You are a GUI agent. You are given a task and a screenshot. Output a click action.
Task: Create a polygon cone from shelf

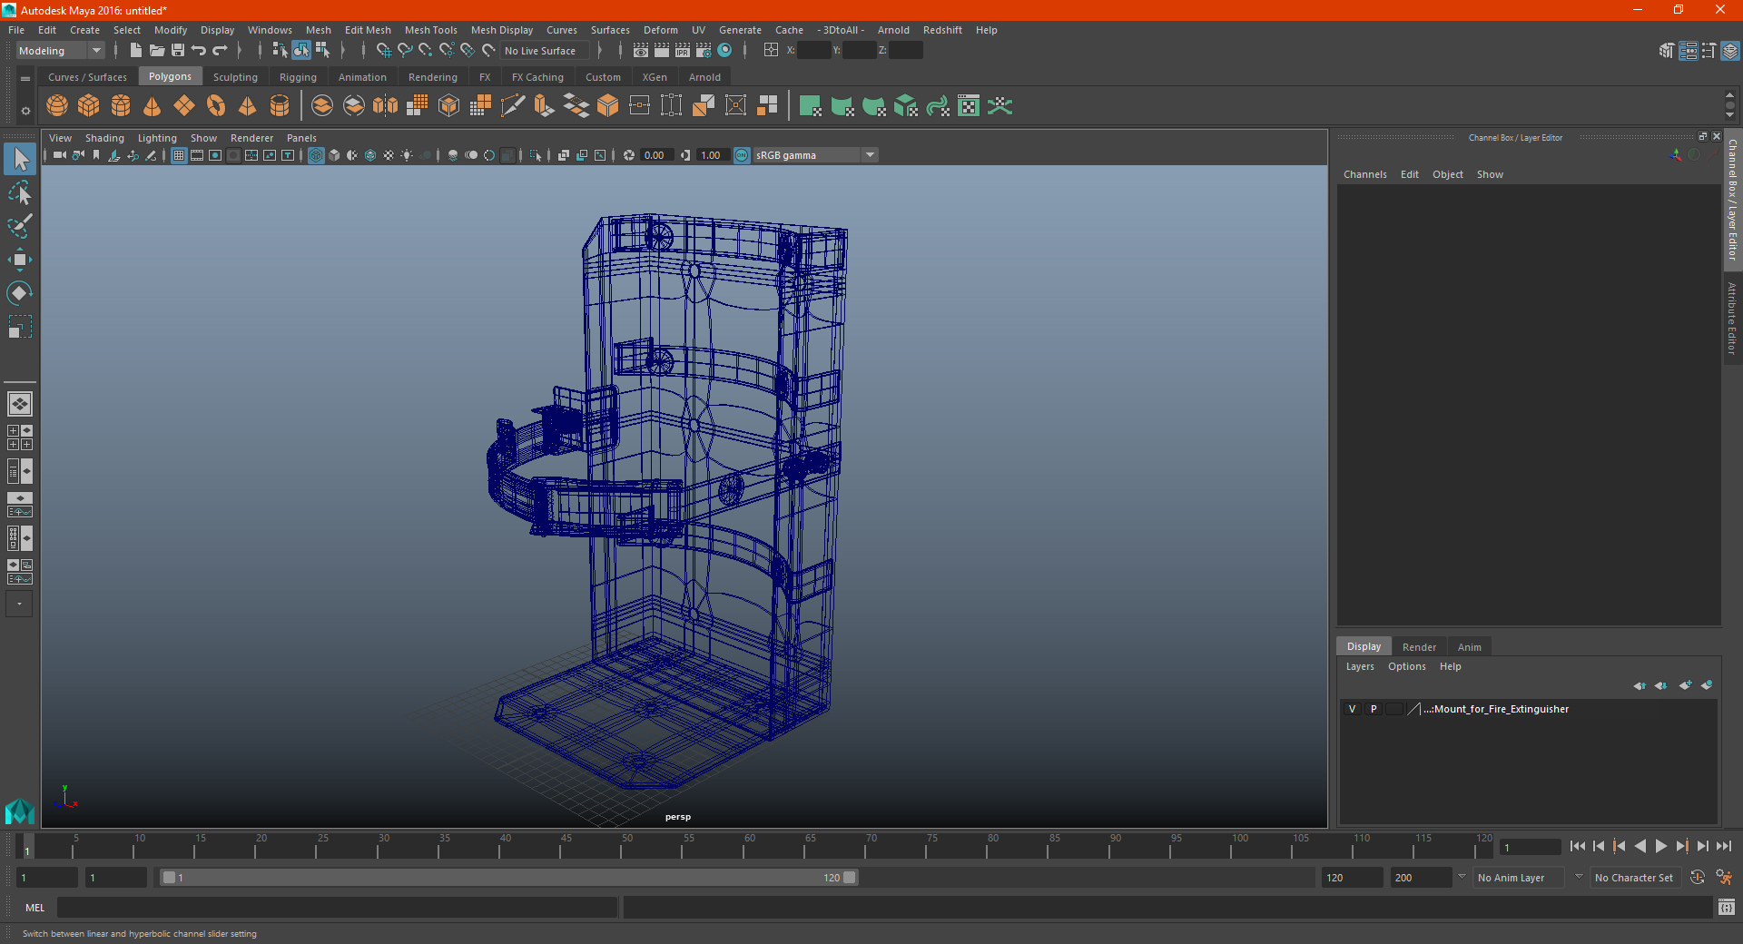pos(153,106)
